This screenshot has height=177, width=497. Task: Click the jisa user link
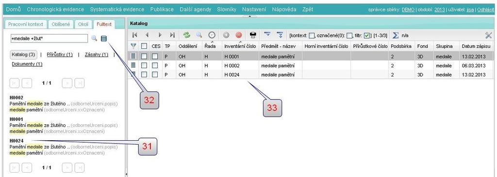point(470,10)
